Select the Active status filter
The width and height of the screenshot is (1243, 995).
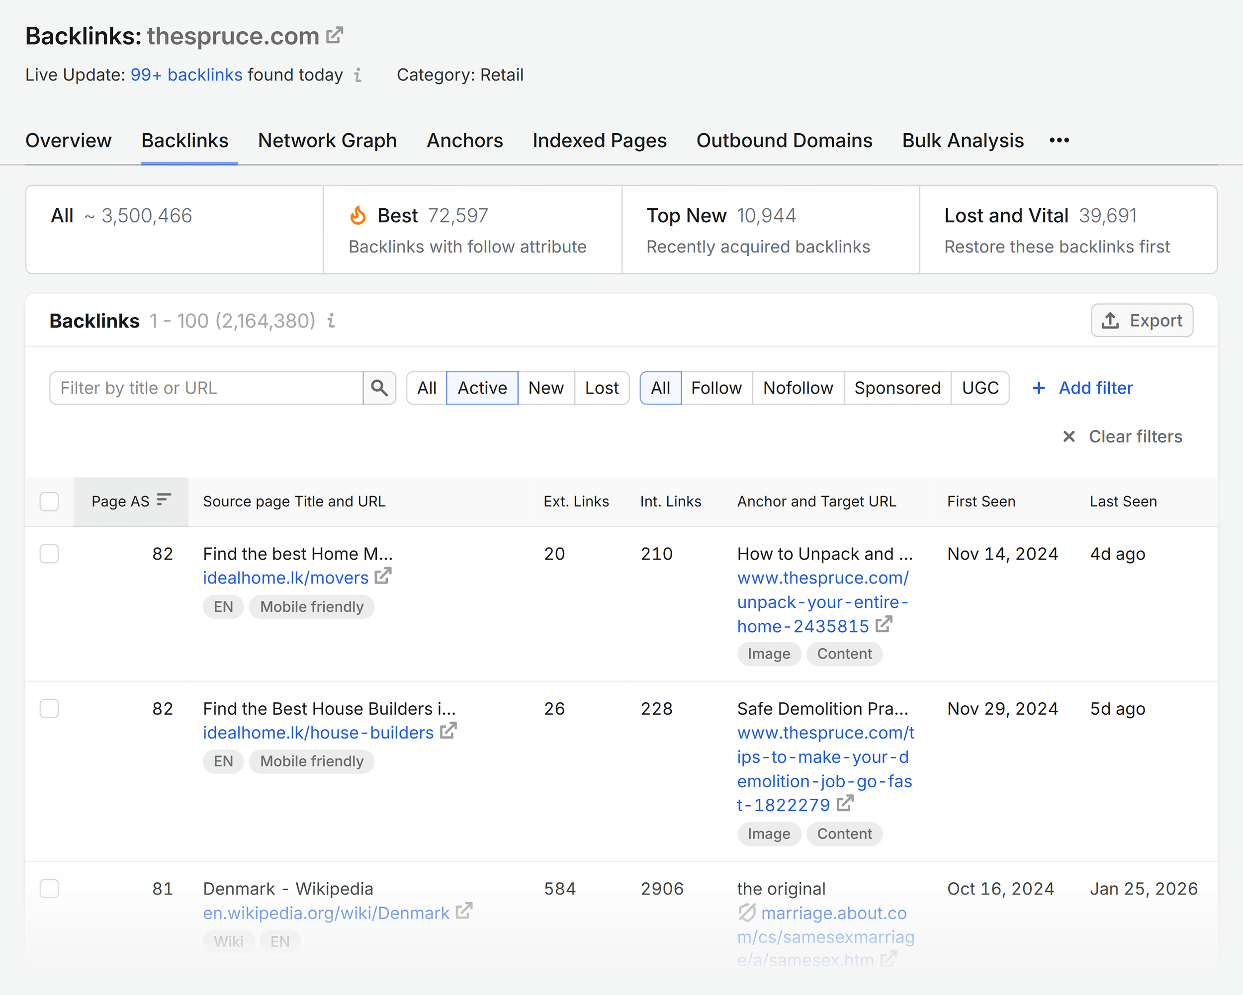click(x=482, y=388)
